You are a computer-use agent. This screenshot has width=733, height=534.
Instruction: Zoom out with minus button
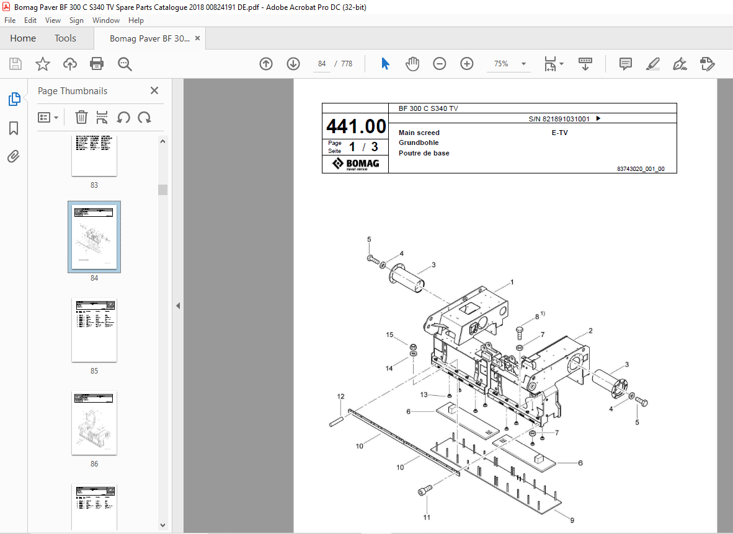(x=440, y=64)
